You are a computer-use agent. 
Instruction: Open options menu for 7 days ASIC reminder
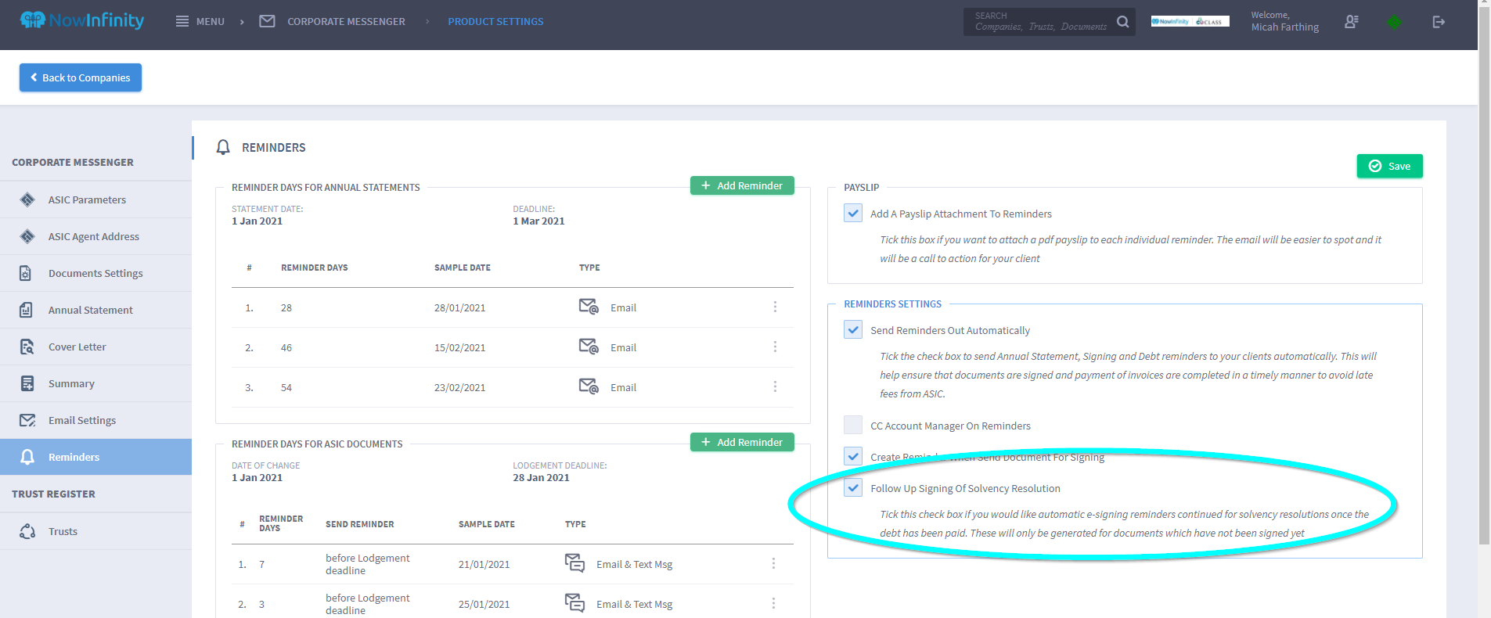[x=773, y=563]
